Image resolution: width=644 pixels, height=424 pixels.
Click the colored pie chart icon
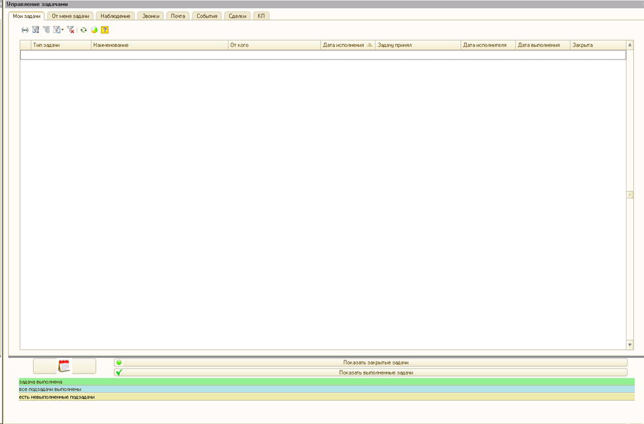(94, 30)
